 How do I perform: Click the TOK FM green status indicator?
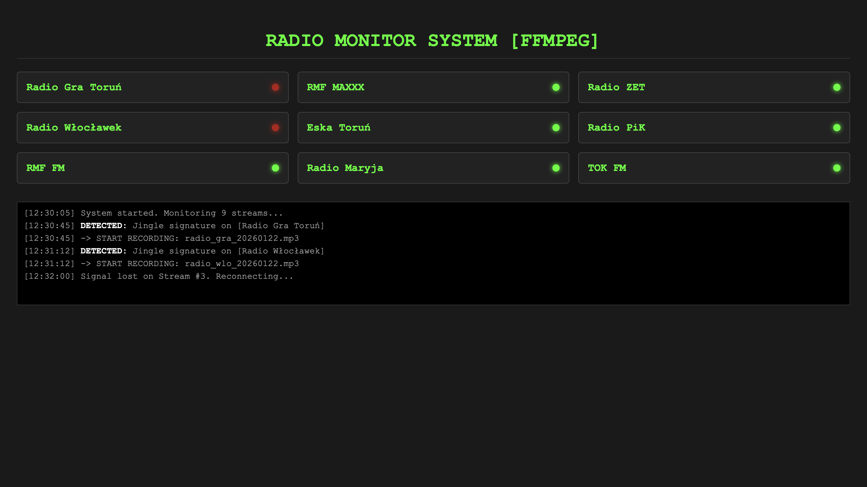(837, 168)
